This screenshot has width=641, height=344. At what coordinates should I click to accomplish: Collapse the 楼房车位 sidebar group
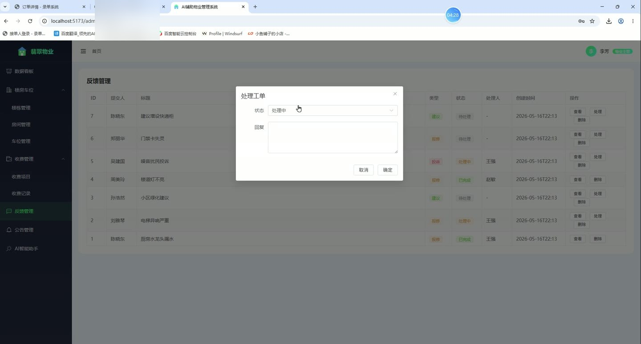point(36,90)
